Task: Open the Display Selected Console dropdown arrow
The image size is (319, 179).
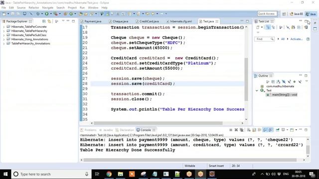Action: 287,130
